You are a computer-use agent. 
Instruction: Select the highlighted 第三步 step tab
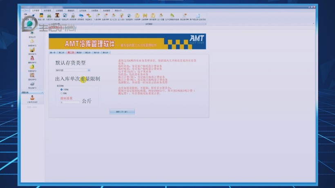[x=71, y=53]
